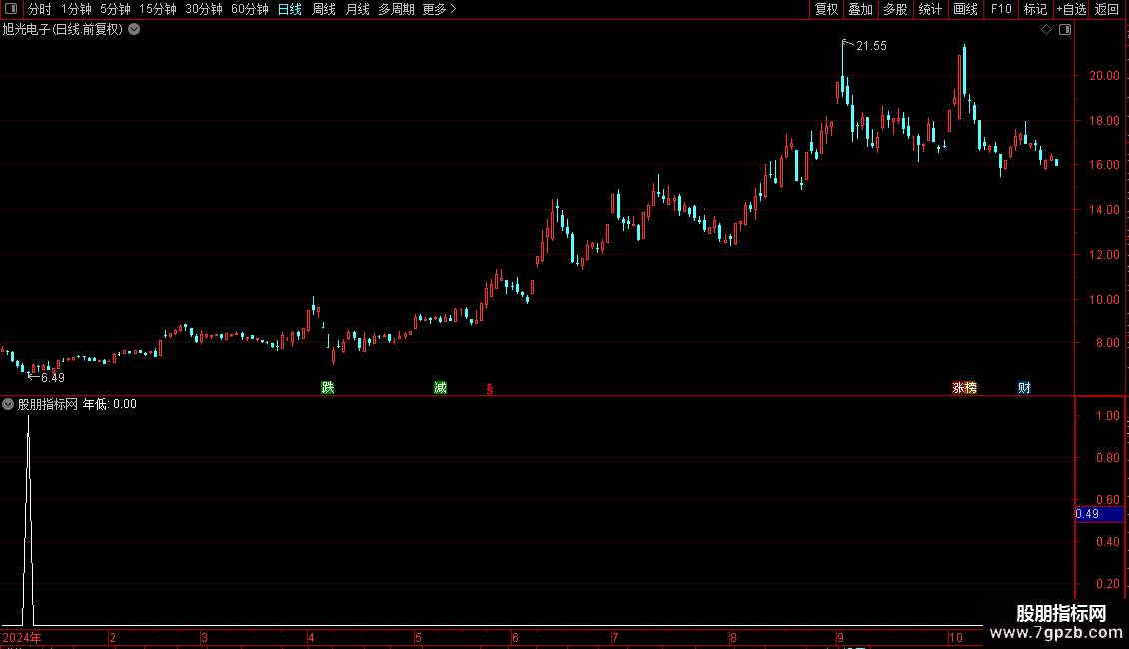Select the 周线 weekly period
Viewport: 1129px width, 649px height.
tap(324, 9)
